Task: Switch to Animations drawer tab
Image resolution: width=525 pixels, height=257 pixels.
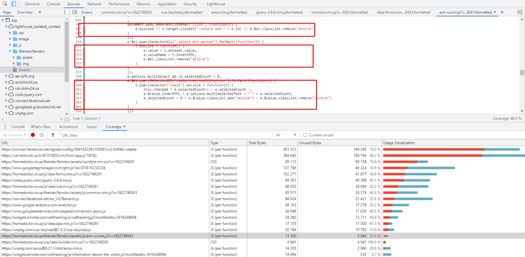Action: 69,127
